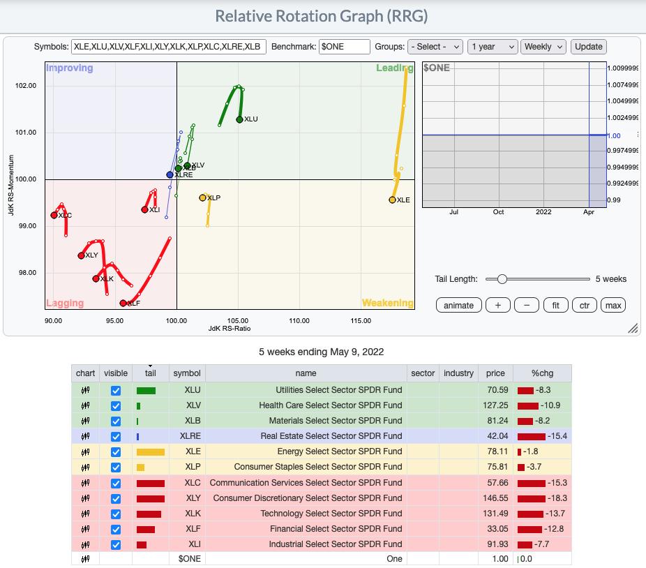The height and width of the screenshot is (568, 646).
Task: Uncheck visibility for XLP
Action: click(x=116, y=468)
